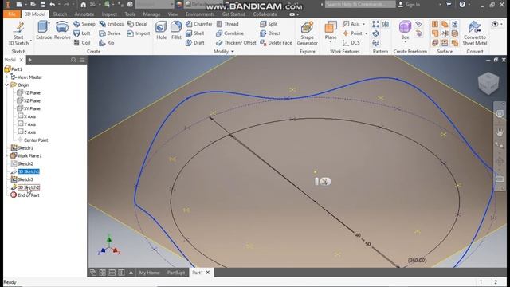
Task: Open the Help question mark
Action: [462, 5]
